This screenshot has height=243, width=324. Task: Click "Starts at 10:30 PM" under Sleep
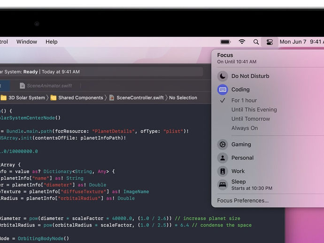(252, 188)
